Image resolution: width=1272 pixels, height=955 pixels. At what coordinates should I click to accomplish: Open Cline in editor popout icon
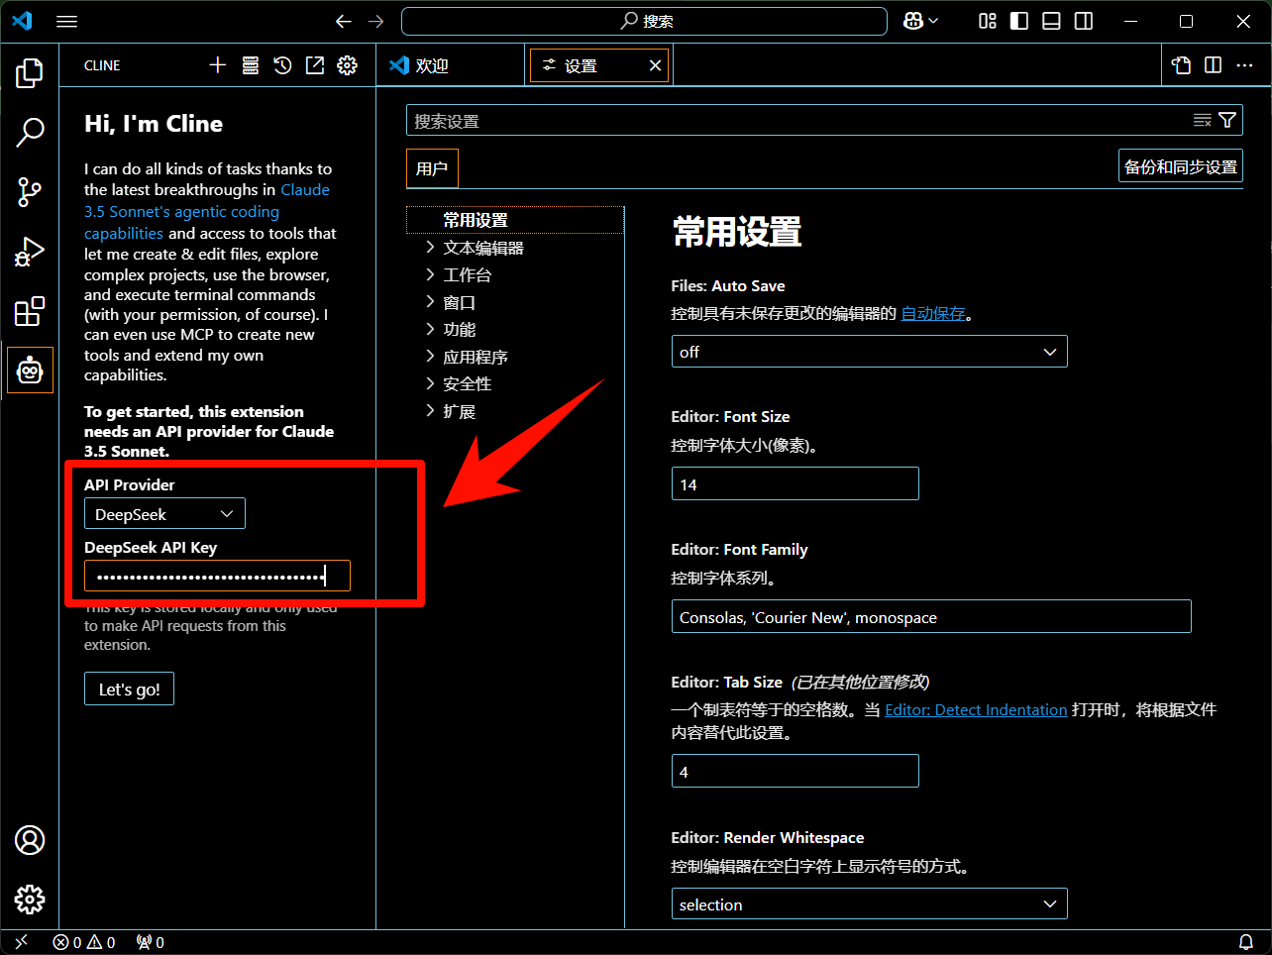point(315,65)
